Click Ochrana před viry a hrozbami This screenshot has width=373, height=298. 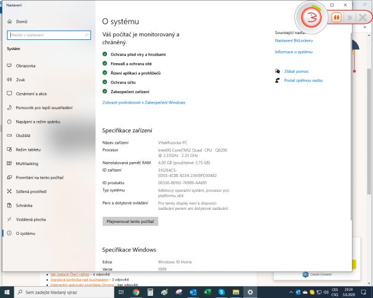pyautogui.click(x=138, y=54)
